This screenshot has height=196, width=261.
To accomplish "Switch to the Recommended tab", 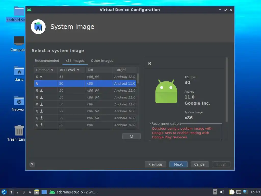I will click(47, 61).
